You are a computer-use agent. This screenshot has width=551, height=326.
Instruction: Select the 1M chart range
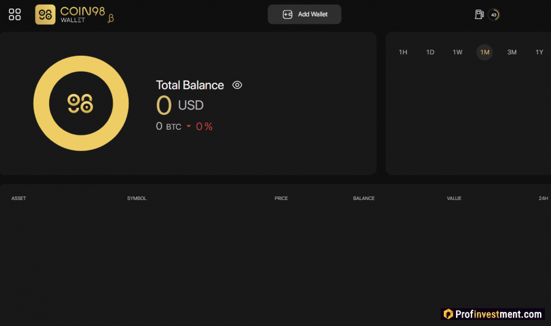click(x=485, y=52)
